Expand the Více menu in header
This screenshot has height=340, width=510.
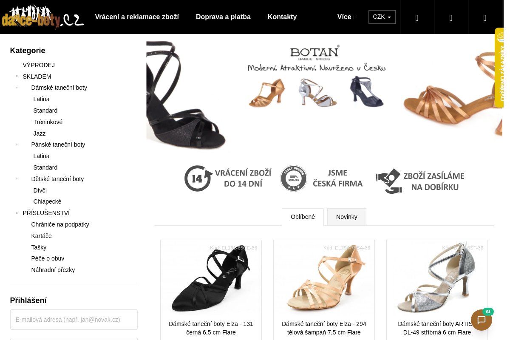[x=346, y=17]
